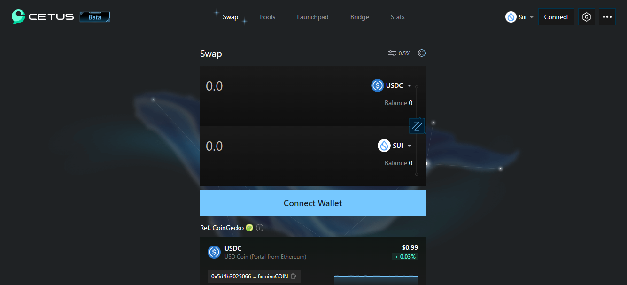Click the info icon next to CoinGecko

click(260, 228)
